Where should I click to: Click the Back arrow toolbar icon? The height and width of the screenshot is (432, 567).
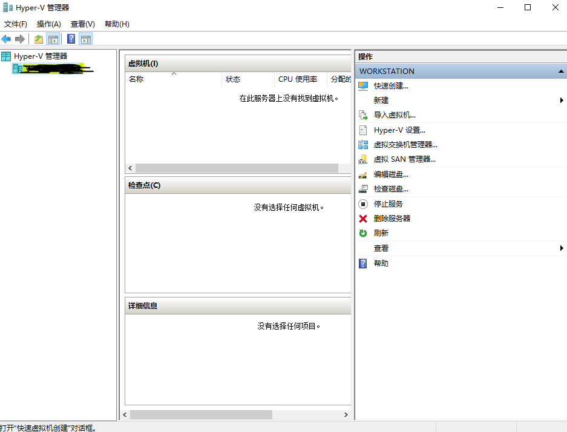6,39
